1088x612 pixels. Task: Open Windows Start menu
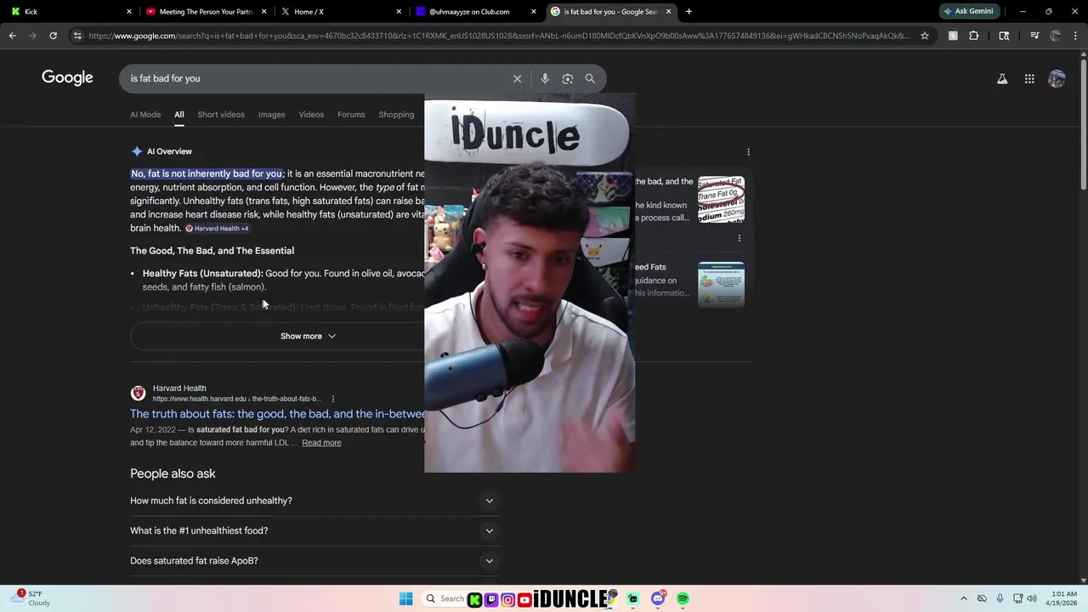click(x=405, y=599)
